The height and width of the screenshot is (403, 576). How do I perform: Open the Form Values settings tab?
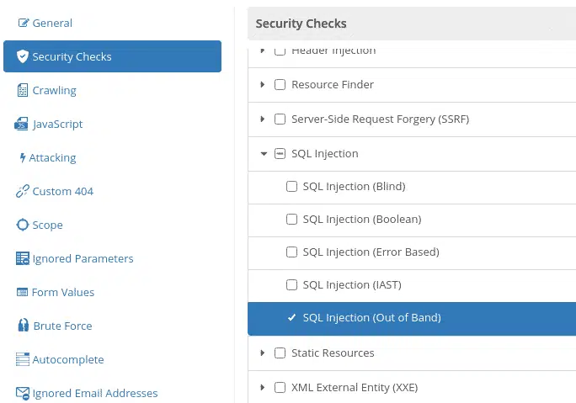[56, 292]
